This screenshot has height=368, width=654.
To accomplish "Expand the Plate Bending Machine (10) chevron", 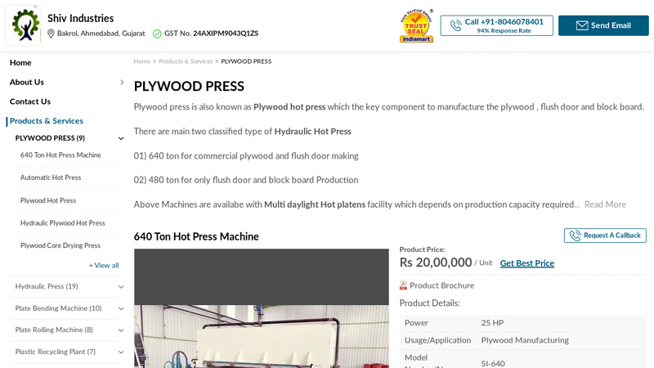I will point(121,309).
